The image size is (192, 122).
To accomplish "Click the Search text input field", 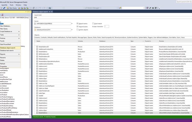I will coord(113,17).
